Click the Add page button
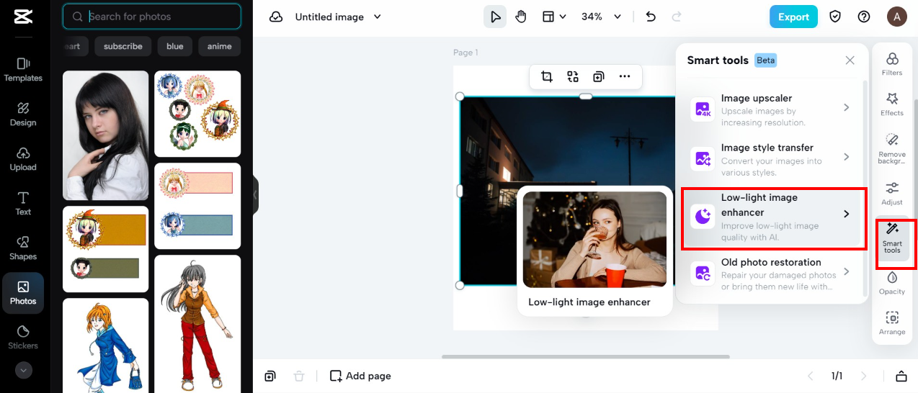The height and width of the screenshot is (393, 918). [360, 376]
